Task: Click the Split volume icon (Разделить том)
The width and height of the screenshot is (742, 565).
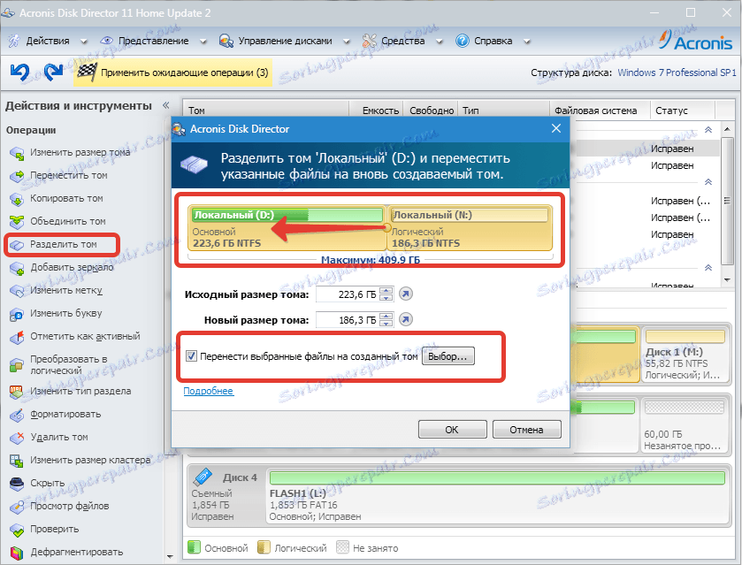Action: [x=17, y=245]
